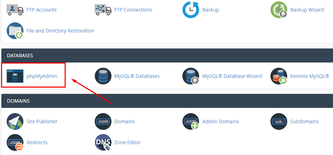Viewport: 333px width, 155px height.
Task: Click the Zone Editor link
Action: pyautogui.click(x=128, y=142)
